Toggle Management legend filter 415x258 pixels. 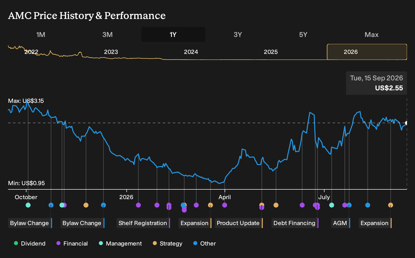(x=120, y=244)
